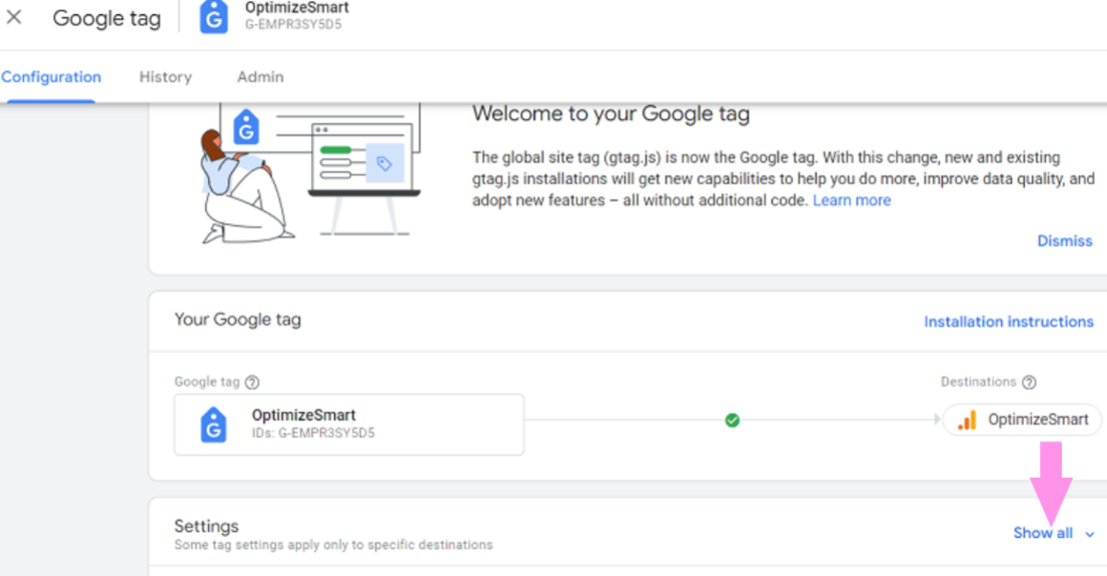
Task: Click the green checkmark status icon
Action: click(x=732, y=420)
